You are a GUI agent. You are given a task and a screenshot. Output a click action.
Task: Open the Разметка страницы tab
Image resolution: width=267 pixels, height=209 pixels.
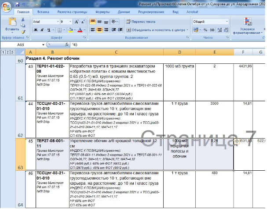click(72, 12)
